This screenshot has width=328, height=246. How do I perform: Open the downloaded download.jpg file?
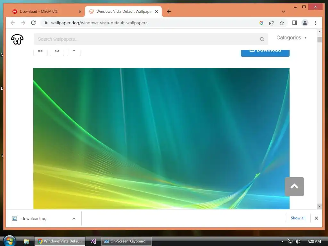click(x=34, y=218)
